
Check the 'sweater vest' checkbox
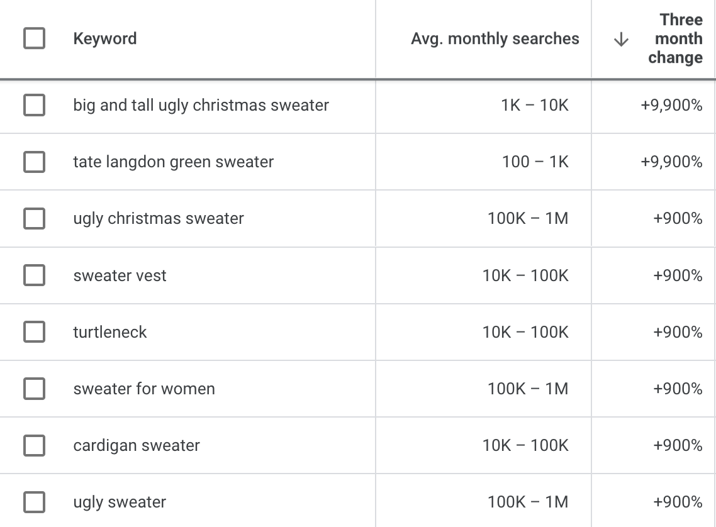(x=33, y=275)
